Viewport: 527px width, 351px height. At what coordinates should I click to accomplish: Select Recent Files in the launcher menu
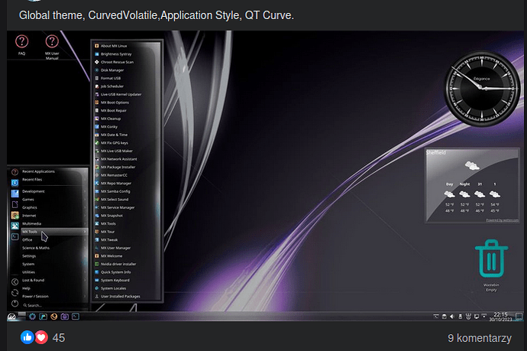(53, 180)
